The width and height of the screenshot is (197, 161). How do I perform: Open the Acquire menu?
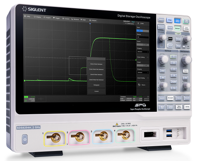pyautogui.click(x=47, y=18)
